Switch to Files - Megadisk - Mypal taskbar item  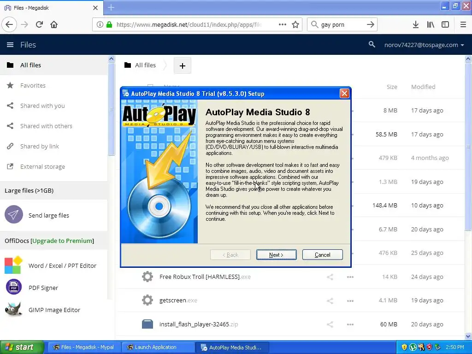click(84, 347)
